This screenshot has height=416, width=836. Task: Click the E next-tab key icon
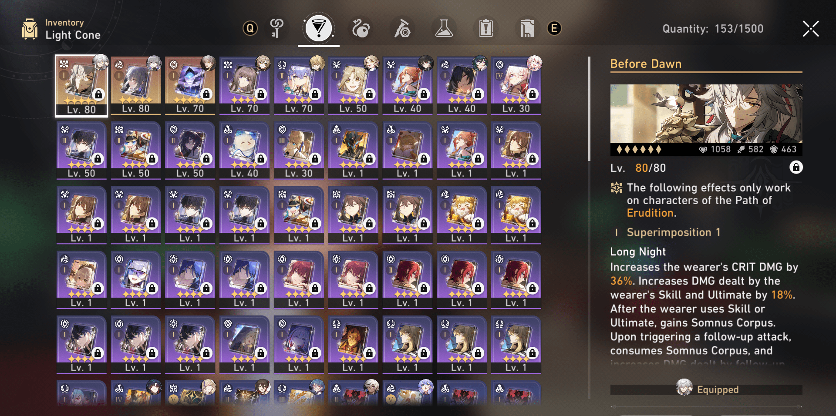pos(554,29)
